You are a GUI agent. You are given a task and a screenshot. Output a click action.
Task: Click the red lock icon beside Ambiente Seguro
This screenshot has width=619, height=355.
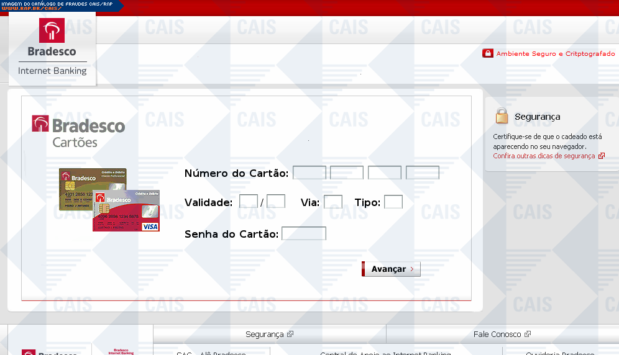[x=488, y=53]
